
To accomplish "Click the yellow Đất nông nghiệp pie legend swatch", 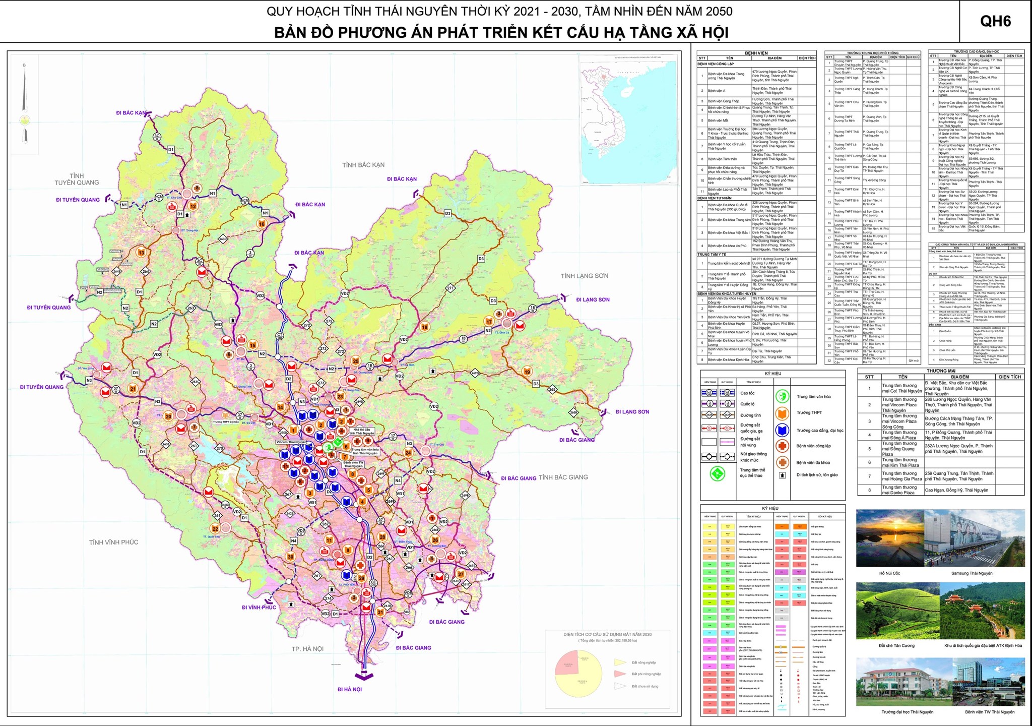I will (x=620, y=662).
